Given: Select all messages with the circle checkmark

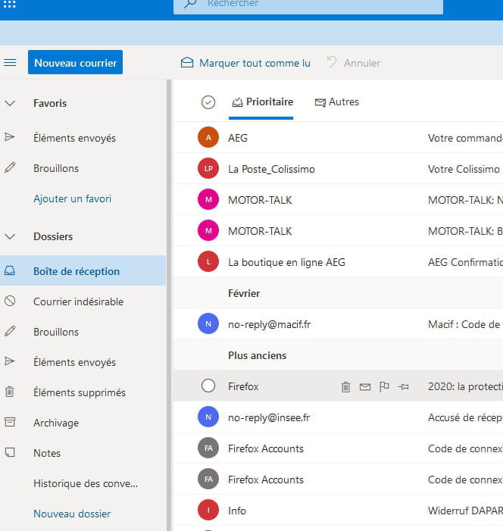Looking at the screenshot, I should pyautogui.click(x=208, y=102).
